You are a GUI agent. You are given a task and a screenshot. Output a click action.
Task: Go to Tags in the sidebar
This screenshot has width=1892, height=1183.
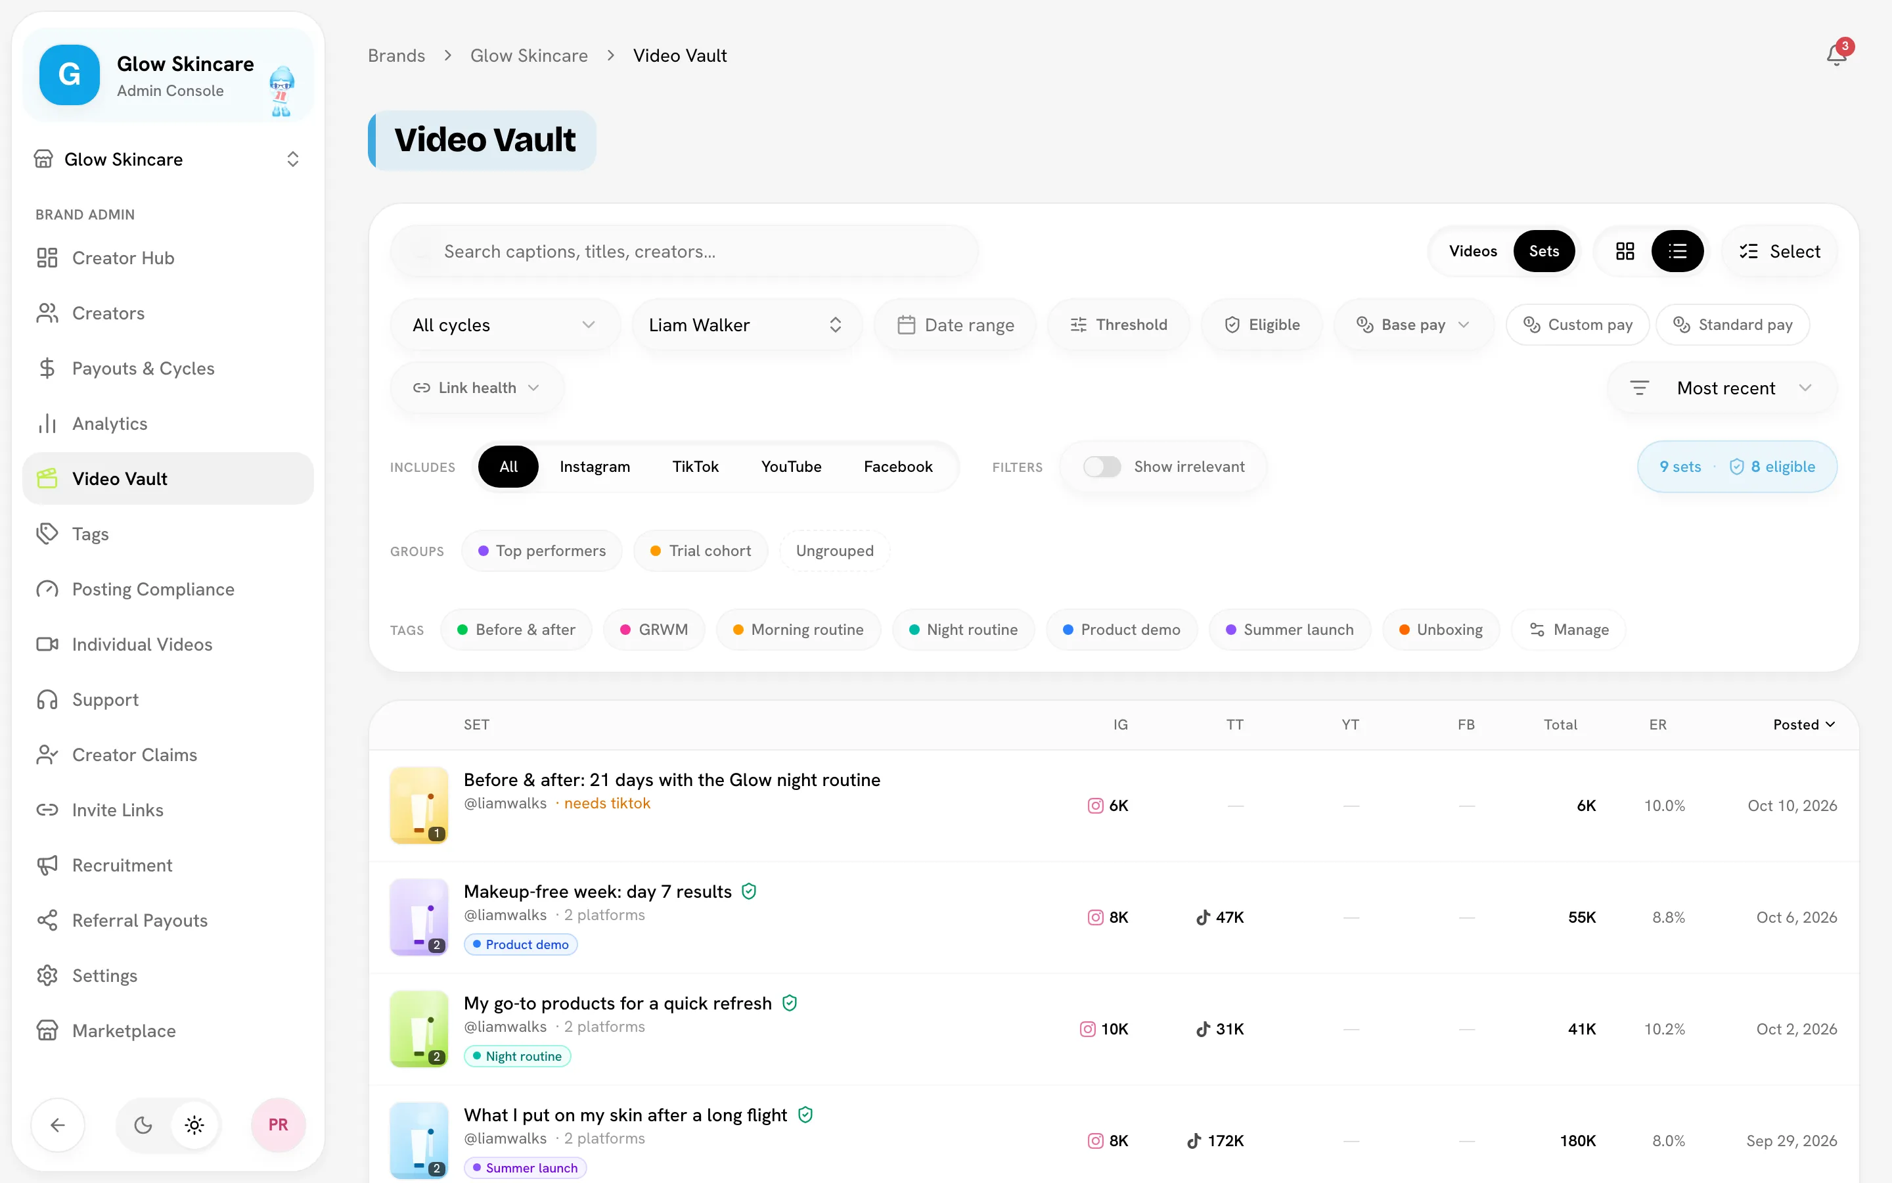(168, 534)
